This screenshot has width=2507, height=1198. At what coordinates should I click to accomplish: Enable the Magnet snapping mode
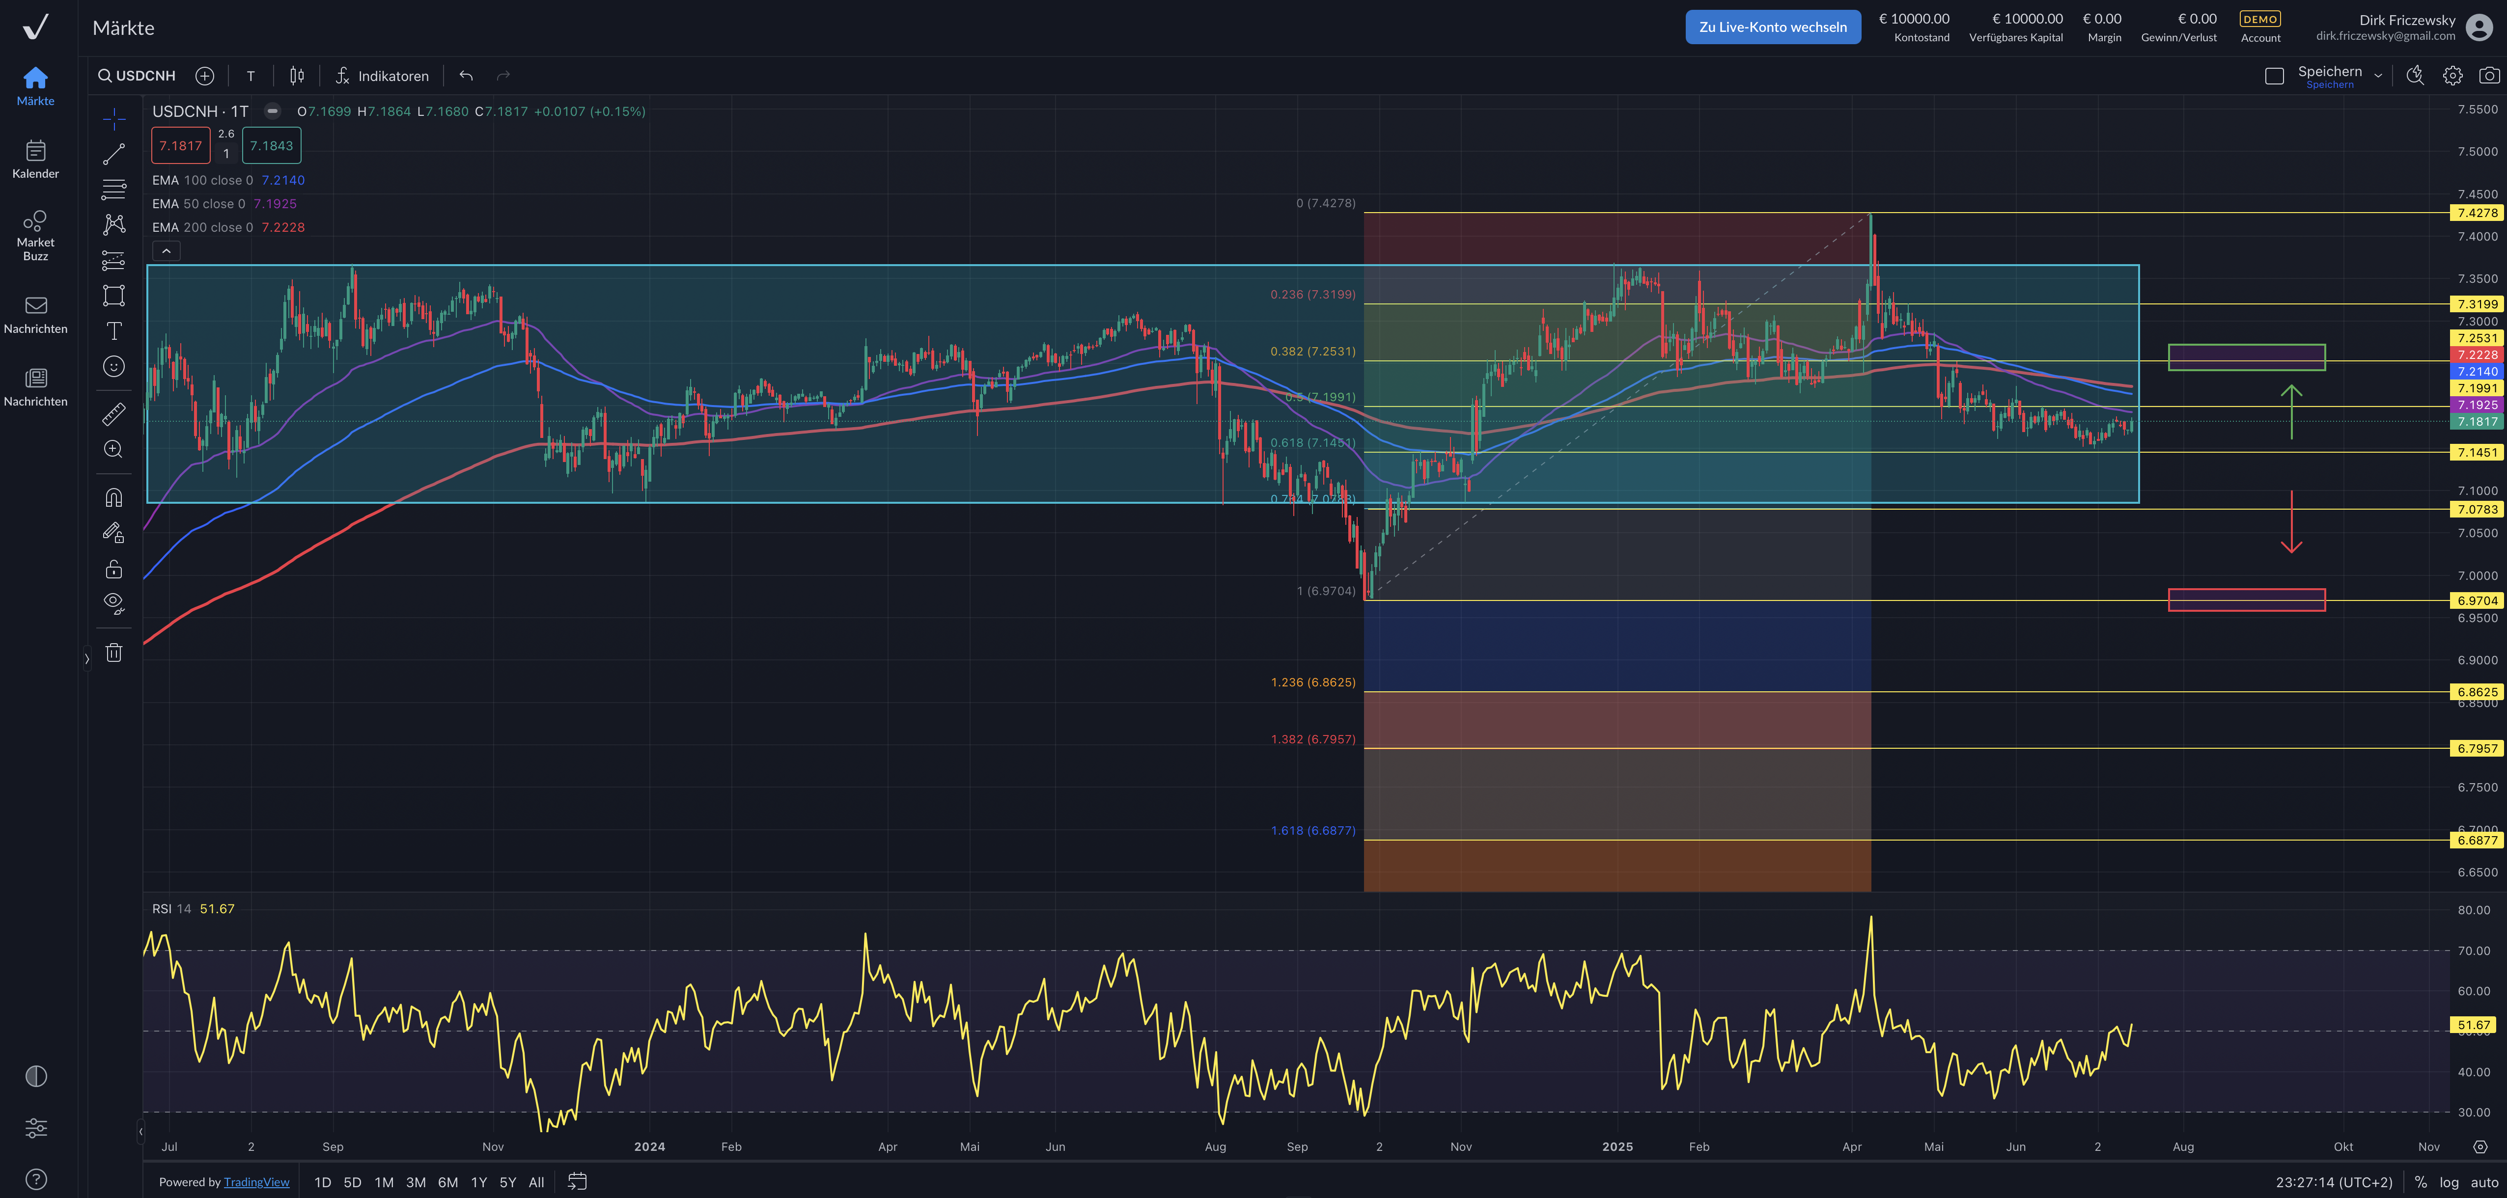point(114,496)
